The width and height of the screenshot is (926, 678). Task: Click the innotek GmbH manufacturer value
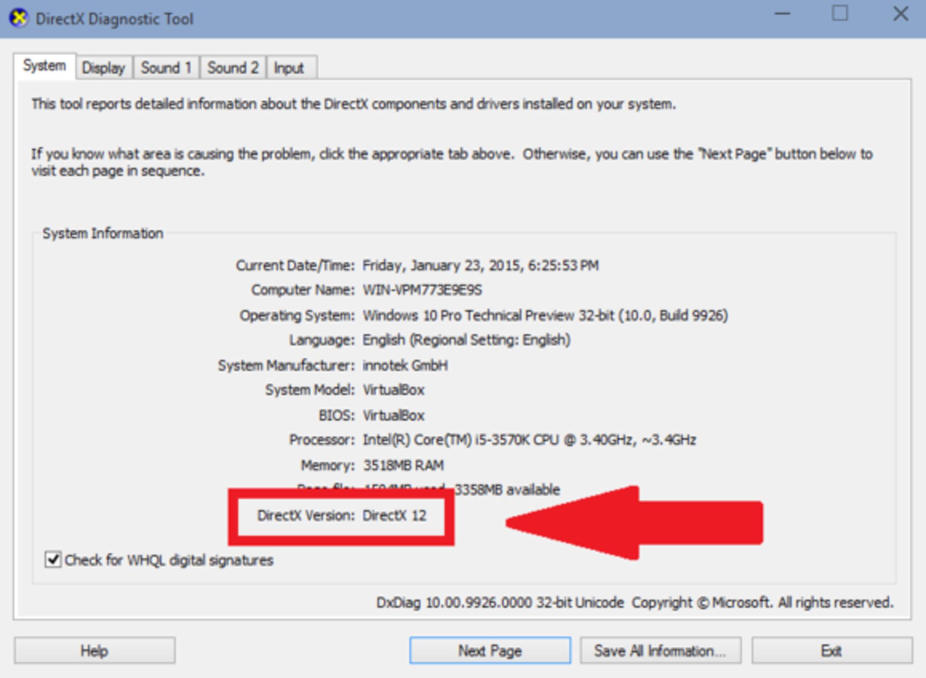pyautogui.click(x=405, y=366)
